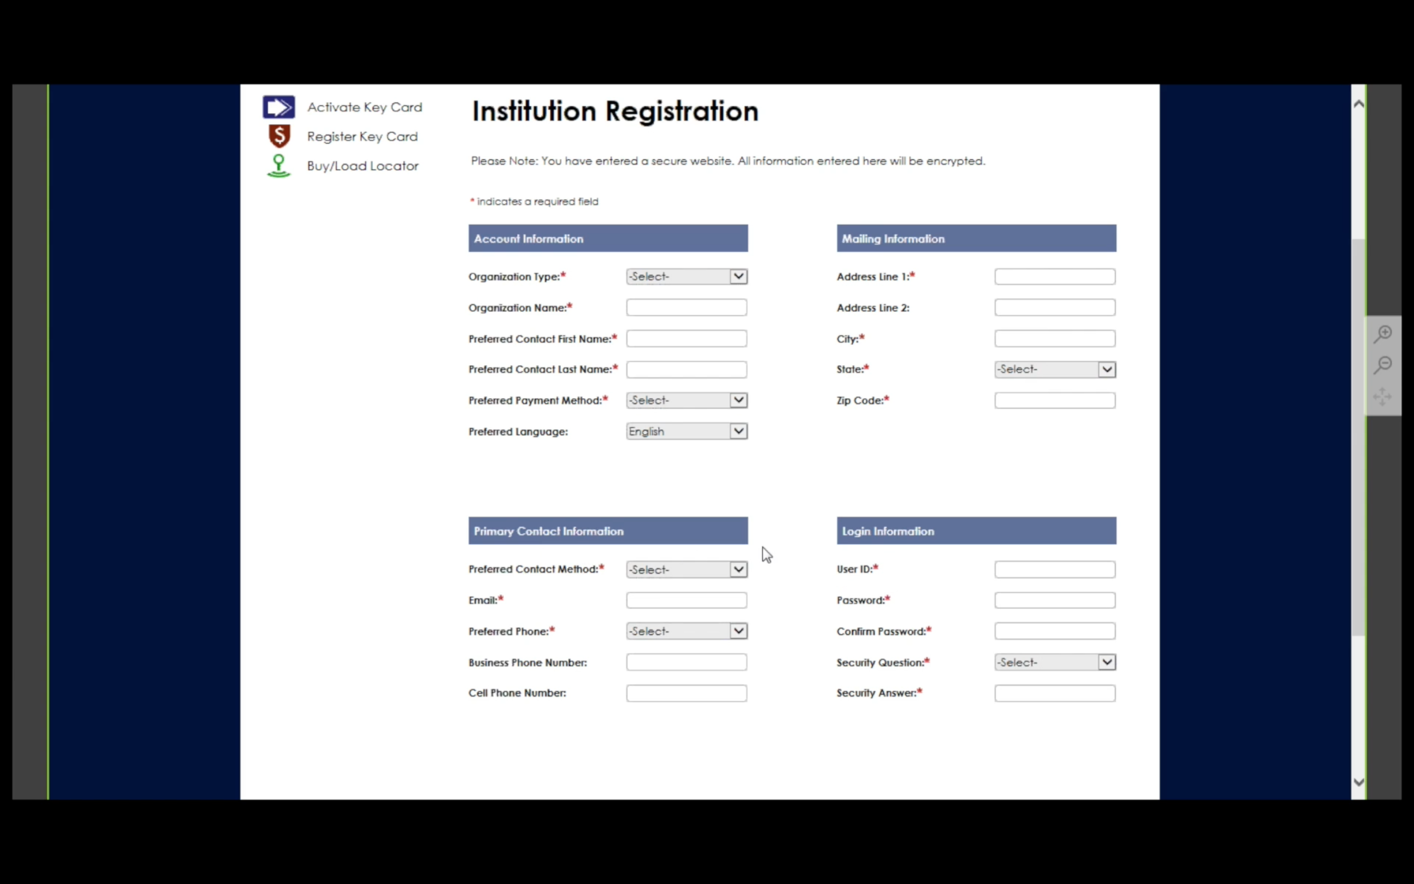1414x884 pixels.
Task: Go to Register Key Card link
Action: pyautogui.click(x=362, y=136)
